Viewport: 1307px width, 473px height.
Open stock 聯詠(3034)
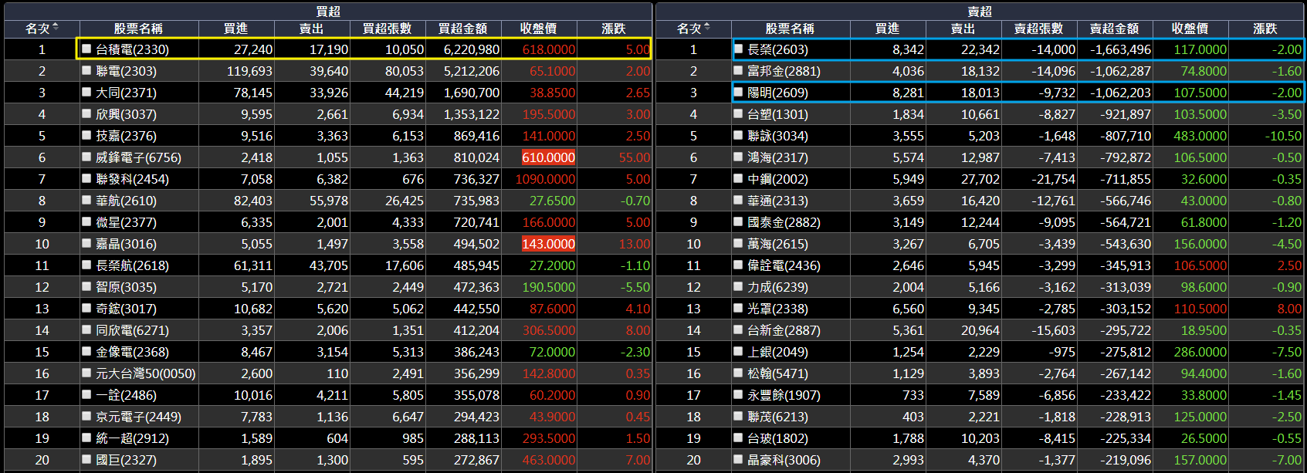[777, 136]
